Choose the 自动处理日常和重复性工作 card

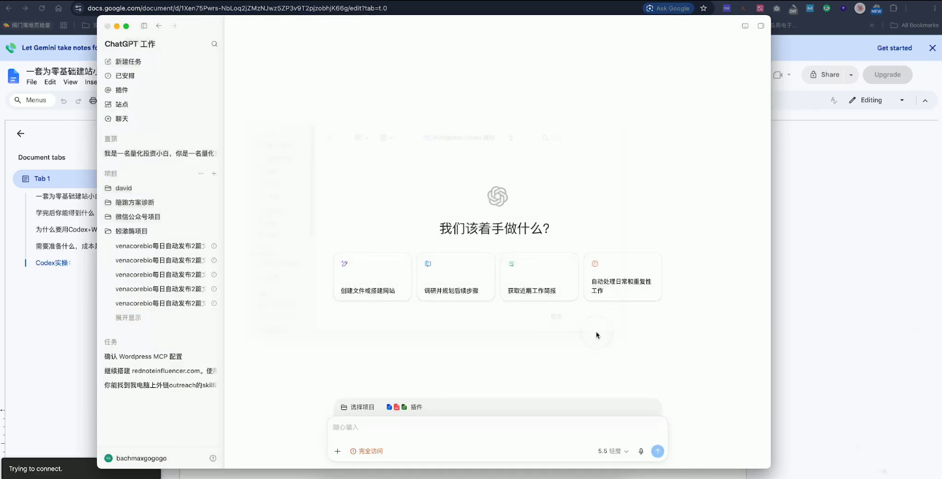pyautogui.click(x=622, y=277)
